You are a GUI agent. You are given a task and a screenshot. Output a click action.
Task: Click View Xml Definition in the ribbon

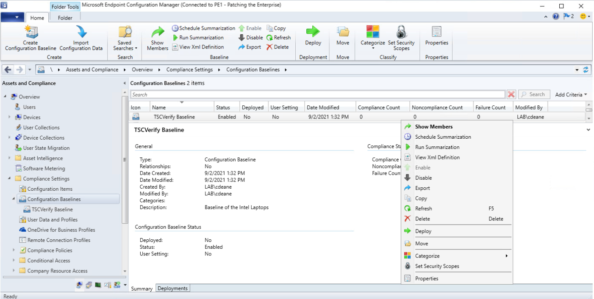(198, 47)
